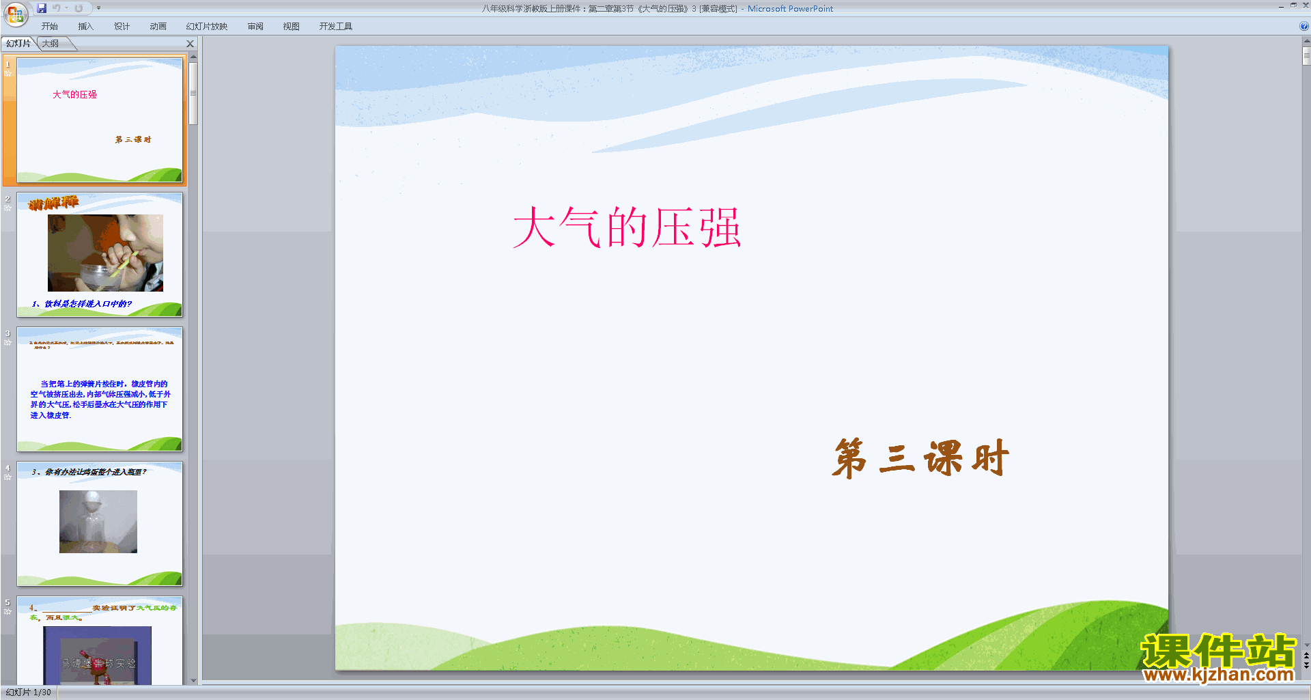Viewport: 1311px width, 700px height.
Task: Open the 插入 ribbon tab
Action: point(85,27)
